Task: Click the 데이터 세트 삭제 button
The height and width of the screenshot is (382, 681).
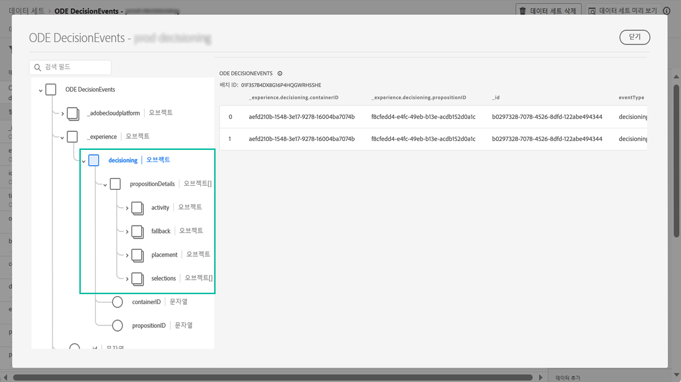Action: pos(549,11)
